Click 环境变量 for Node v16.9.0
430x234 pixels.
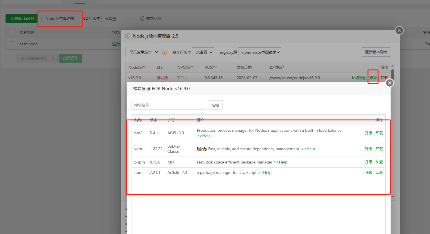click(x=359, y=78)
